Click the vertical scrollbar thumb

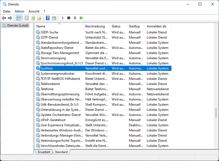(216, 113)
